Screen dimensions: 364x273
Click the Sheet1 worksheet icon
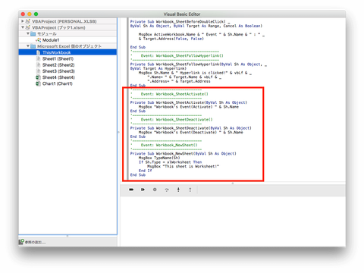(x=38, y=58)
